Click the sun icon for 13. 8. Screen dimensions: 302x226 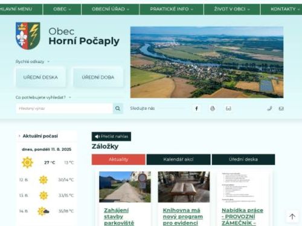(x=43, y=195)
